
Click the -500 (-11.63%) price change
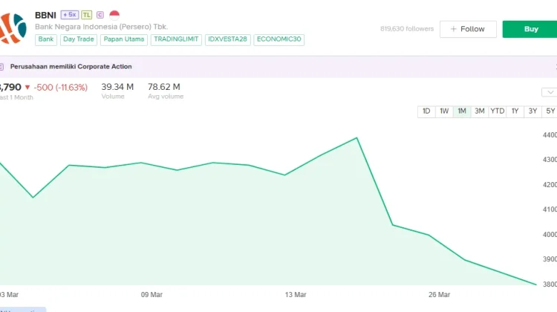tap(60, 88)
